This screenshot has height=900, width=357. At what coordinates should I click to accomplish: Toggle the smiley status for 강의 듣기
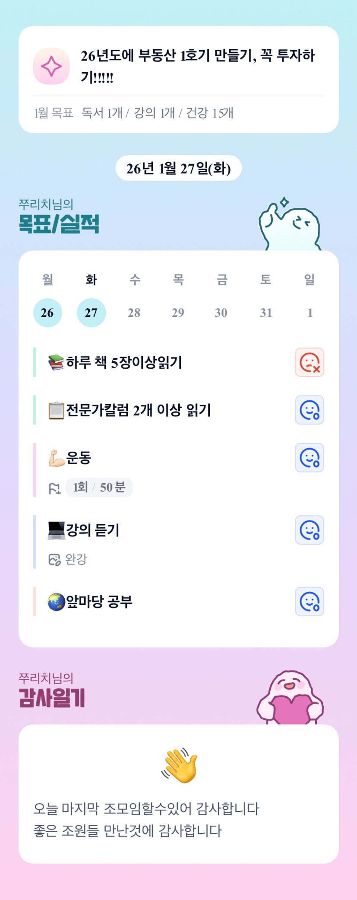point(310,530)
